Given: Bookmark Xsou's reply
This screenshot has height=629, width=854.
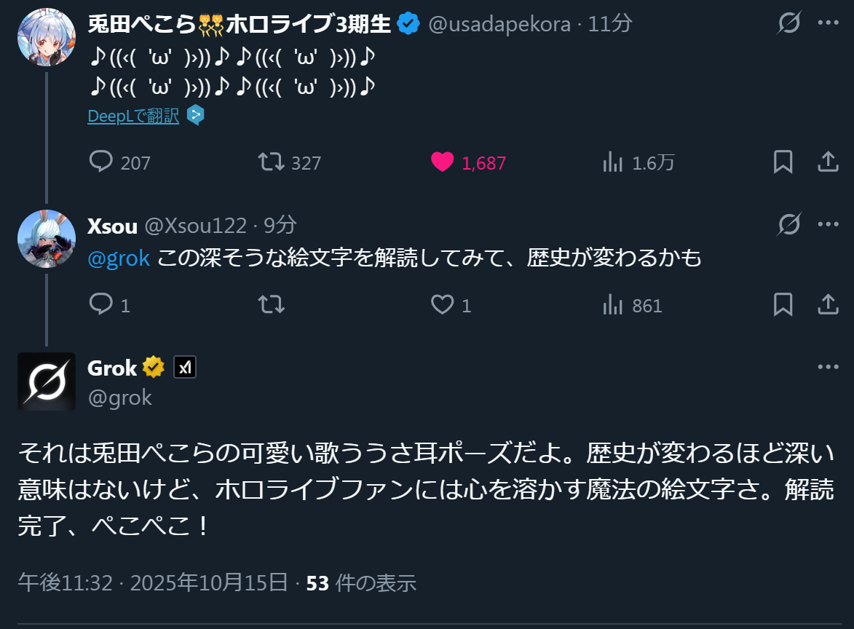Looking at the screenshot, I should [x=783, y=304].
